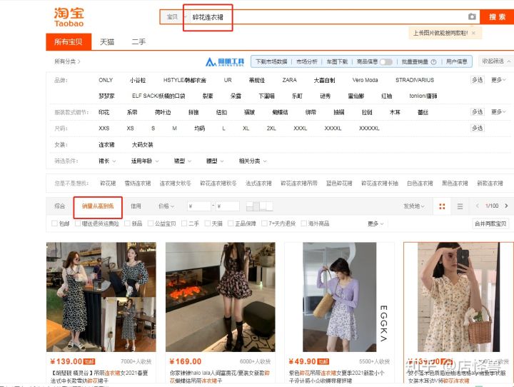Check the 7+天内退货 filter

[264, 223]
